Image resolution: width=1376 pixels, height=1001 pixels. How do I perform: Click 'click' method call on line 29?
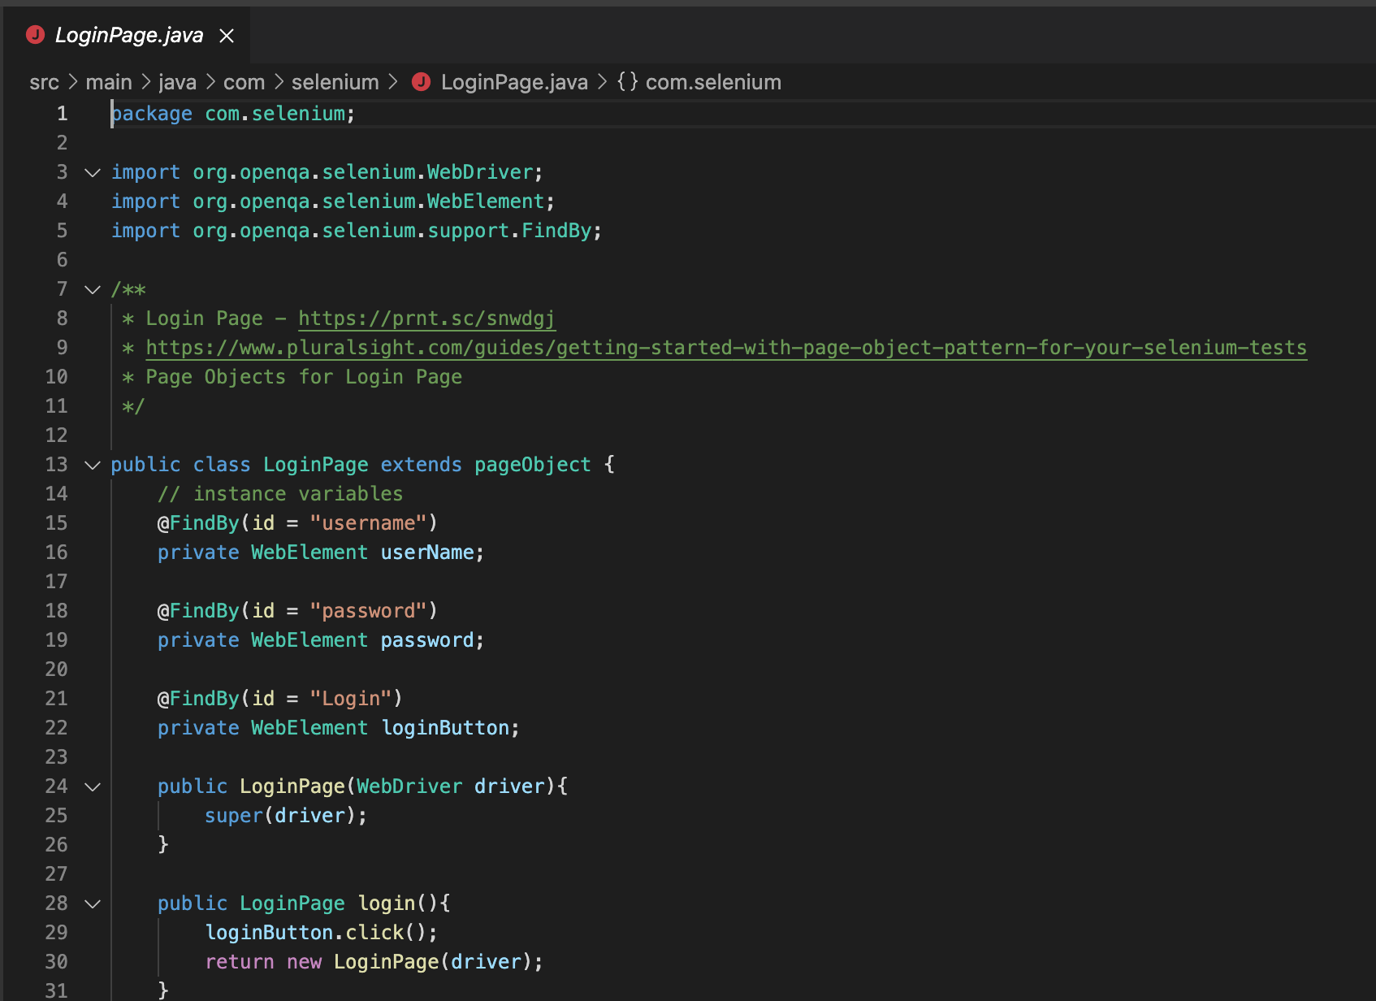374,933
